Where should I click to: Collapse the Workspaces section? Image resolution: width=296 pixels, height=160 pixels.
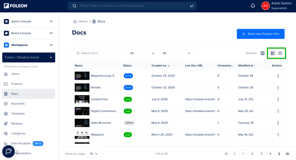pyautogui.click(x=51, y=45)
